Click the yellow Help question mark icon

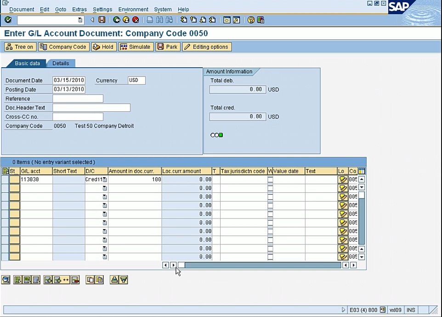click(x=251, y=20)
